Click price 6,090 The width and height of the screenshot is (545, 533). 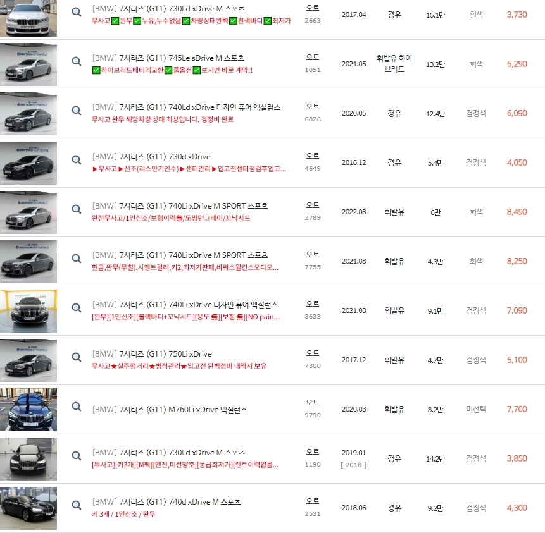click(x=517, y=113)
